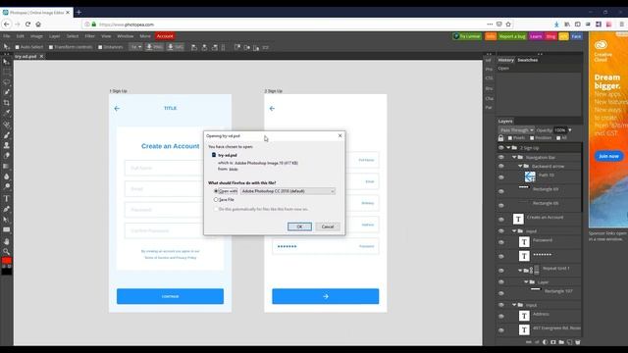The height and width of the screenshot is (353, 628).
Task: Hide the 2 Sign Up folder layer
Action: pos(501,148)
